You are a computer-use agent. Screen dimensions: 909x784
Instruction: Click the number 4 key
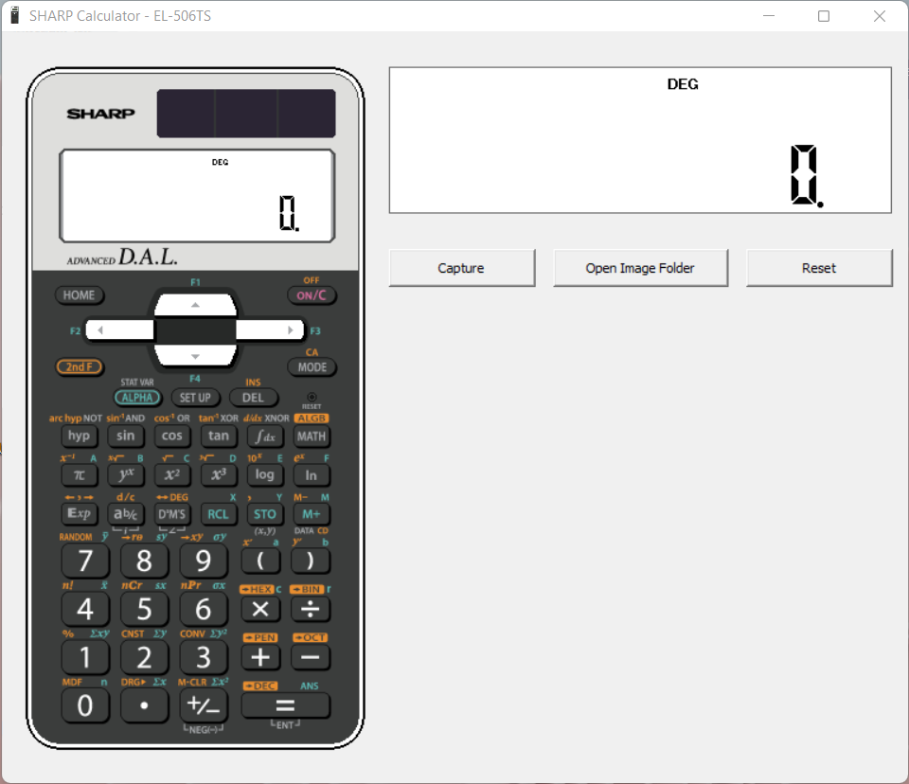pos(85,610)
